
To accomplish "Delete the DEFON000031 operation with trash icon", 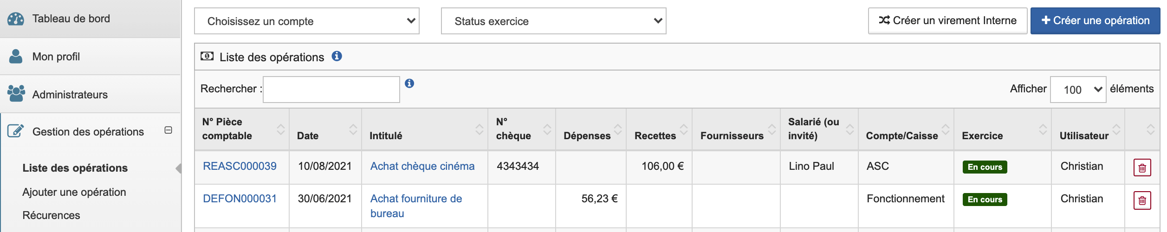I will coord(1142,200).
